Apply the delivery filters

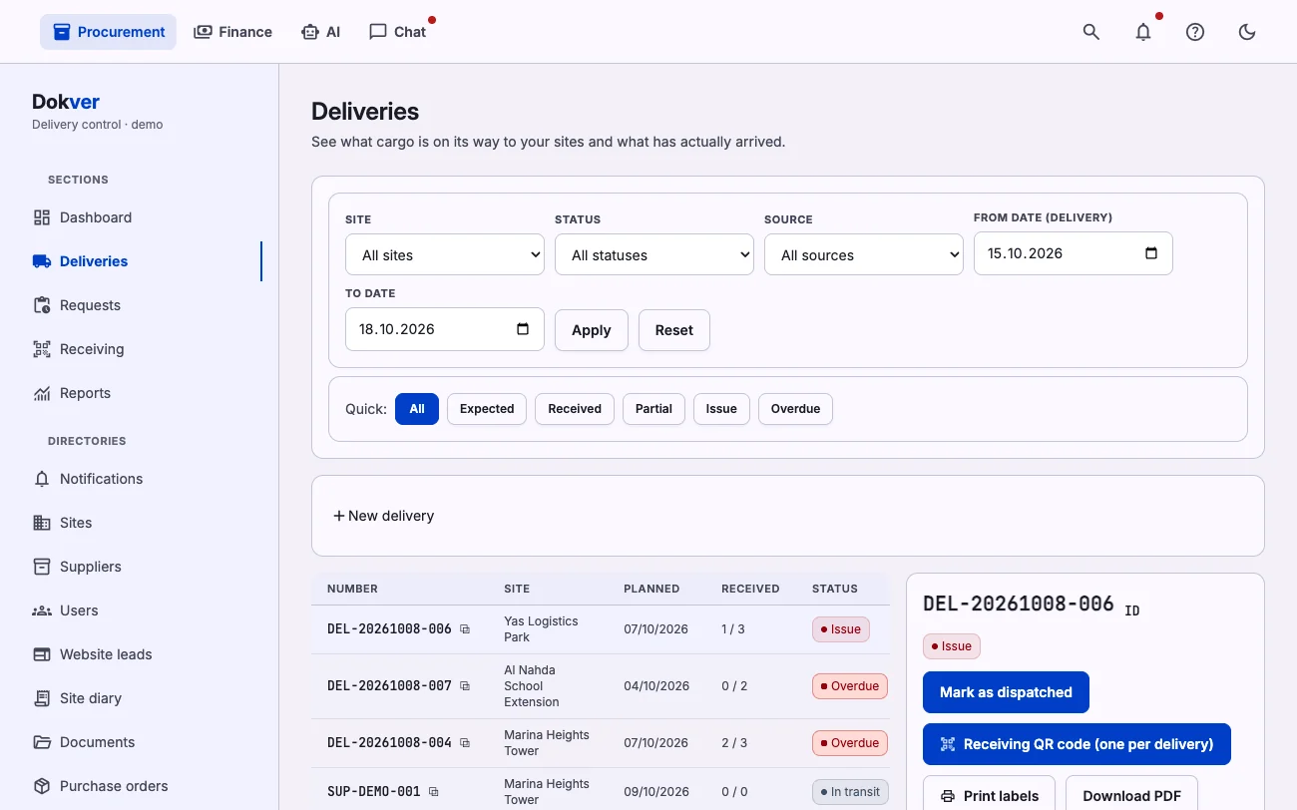coord(592,330)
